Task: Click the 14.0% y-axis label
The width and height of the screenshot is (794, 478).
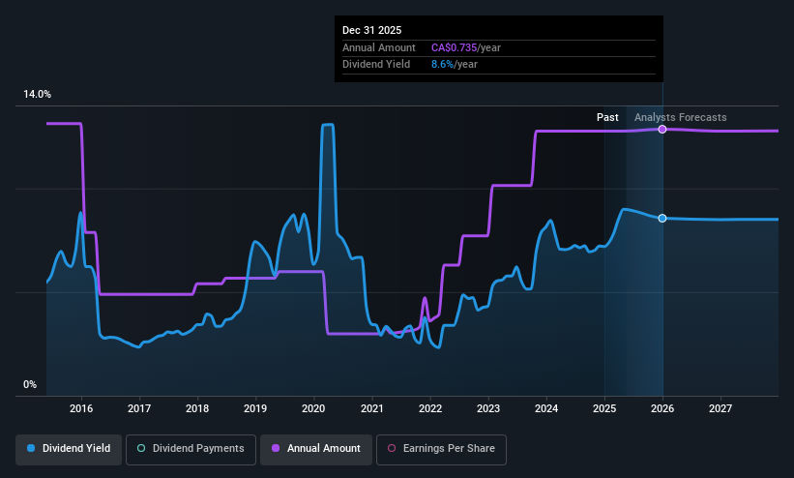Action: [x=37, y=94]
